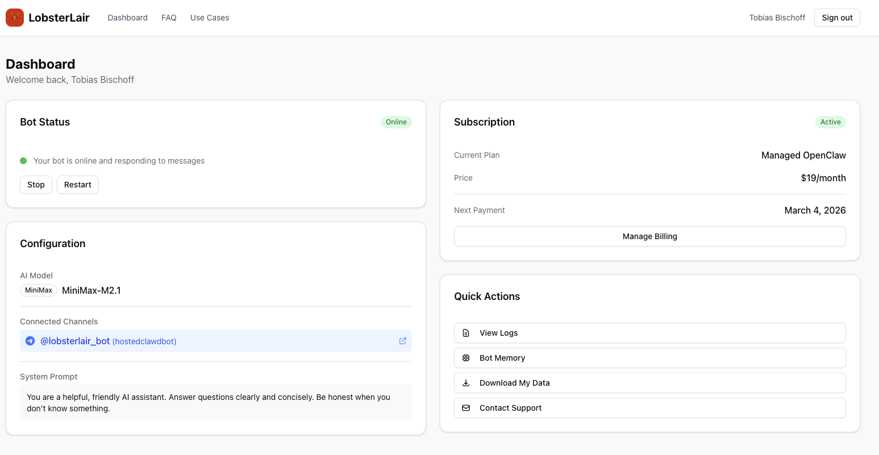Click the Active subscription badge

pos(830,122)
